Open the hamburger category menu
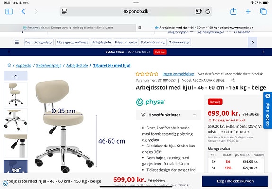The width and height of the screenshot is (272, 189). [17, 42]
